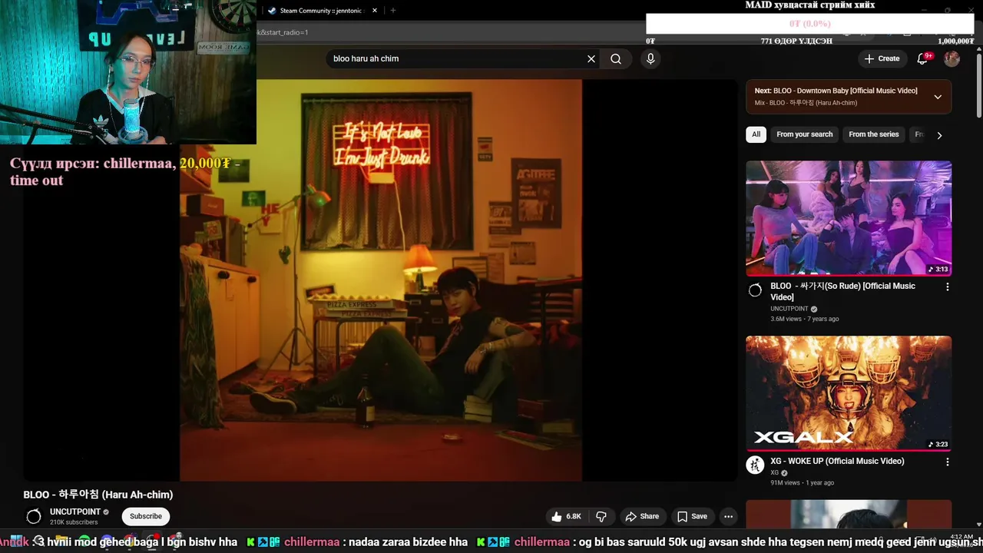Screen dimensions: 983x553
Task: Open the Create menu
Action: point(882,58)
